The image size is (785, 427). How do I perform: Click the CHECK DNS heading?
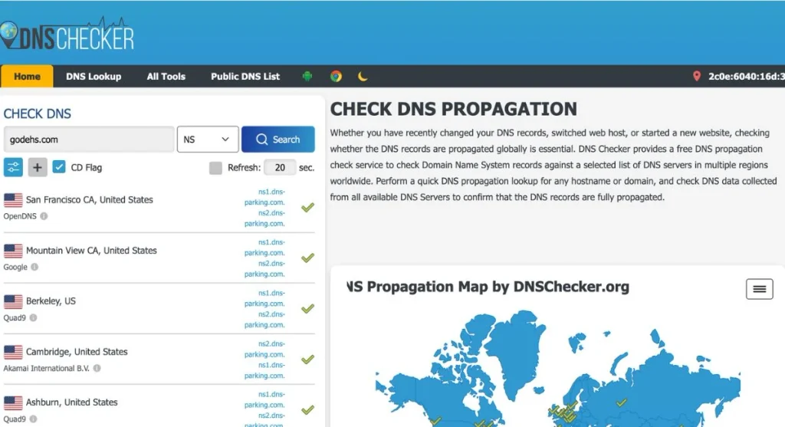[37, 113]
